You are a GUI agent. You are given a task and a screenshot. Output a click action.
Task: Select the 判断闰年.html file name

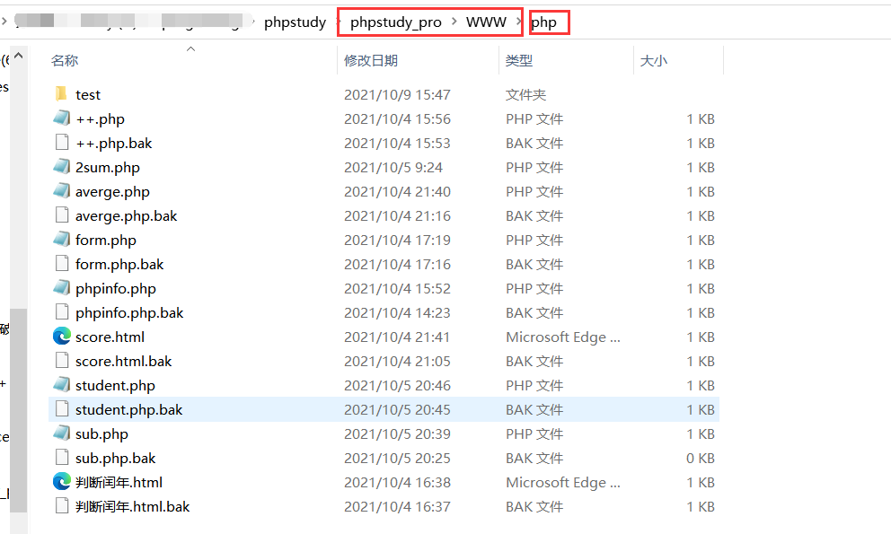coord(119,482)
